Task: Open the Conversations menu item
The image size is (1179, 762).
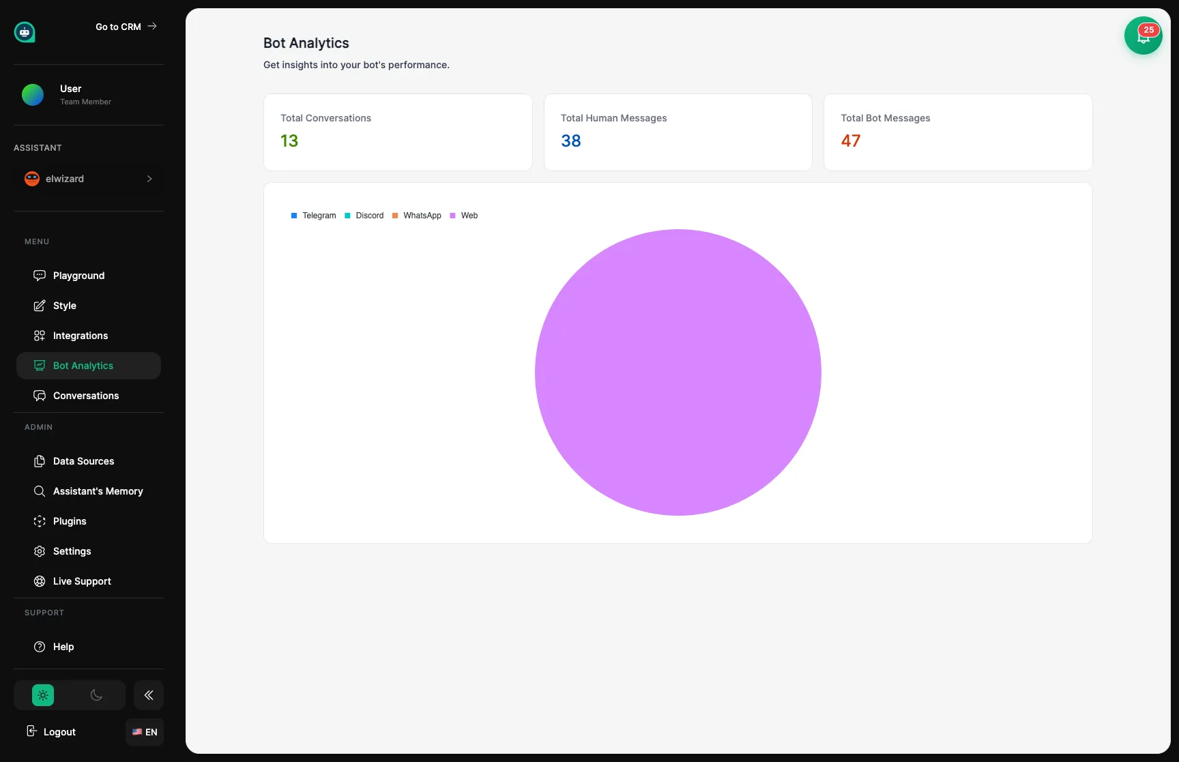Action: click(89, 396)
